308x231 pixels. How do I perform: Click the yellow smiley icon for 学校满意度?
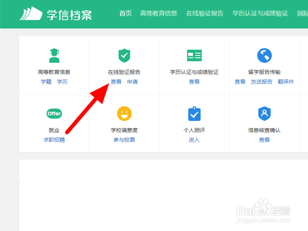point(124,114)
